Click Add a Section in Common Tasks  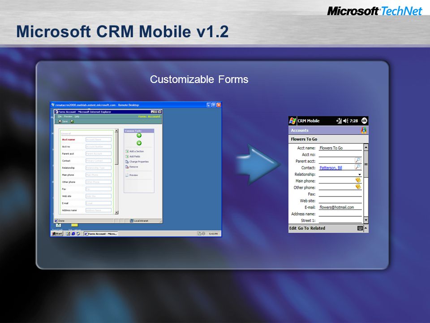point(135,151)
